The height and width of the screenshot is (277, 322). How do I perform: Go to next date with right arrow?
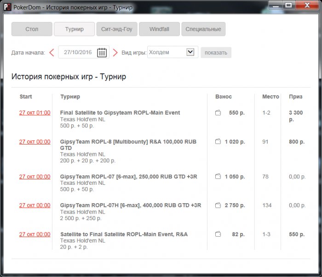click(115, 52)
